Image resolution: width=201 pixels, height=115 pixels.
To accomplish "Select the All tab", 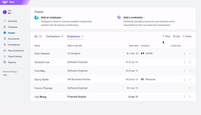I will 36,36.
